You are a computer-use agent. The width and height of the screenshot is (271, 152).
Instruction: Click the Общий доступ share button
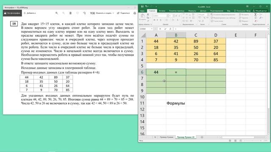click(260, 11)
